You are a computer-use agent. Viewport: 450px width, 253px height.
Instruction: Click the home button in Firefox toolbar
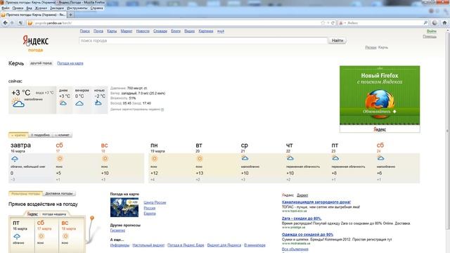coord(444,22)
